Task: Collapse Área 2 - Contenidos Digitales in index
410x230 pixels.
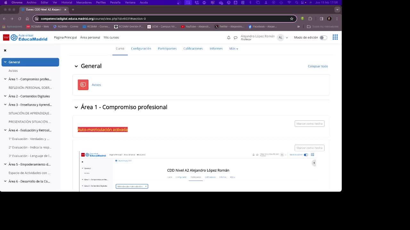Action: 5,96
